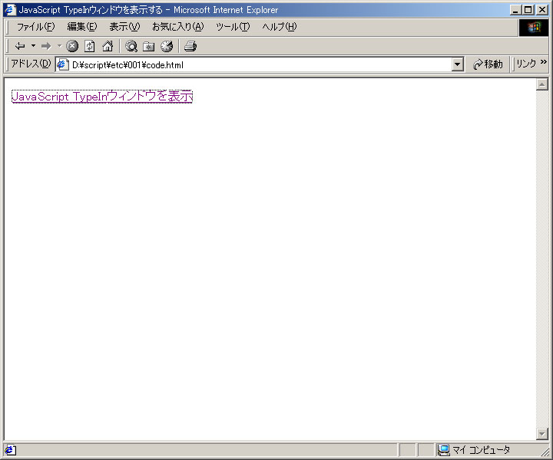
Task: Open the Forward history dropdown arrow
Action: (x=59, y=46)
